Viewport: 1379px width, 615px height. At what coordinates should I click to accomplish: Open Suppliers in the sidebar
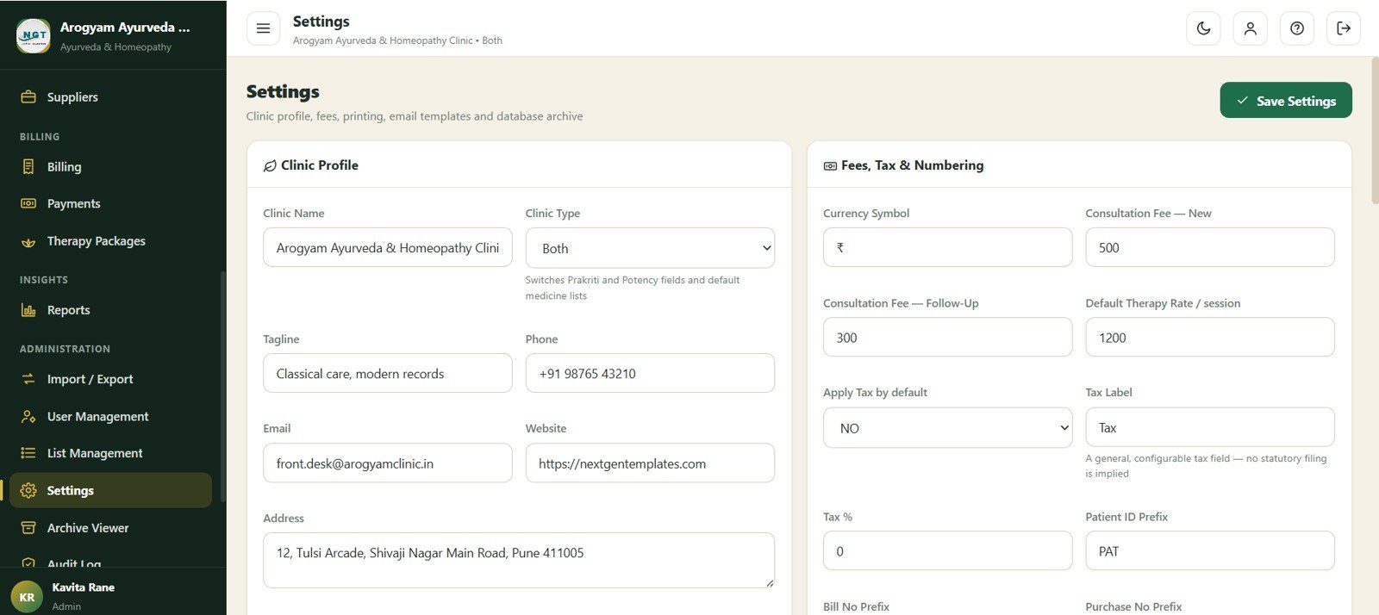click(x=111, y=97)
